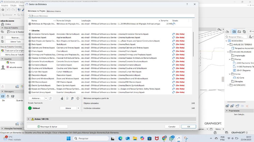Image resolution: width=254 pixels, height=142 pixels.
Task: Click the sent messages envelope icon in Mensagens
Action: coord(13,96)
